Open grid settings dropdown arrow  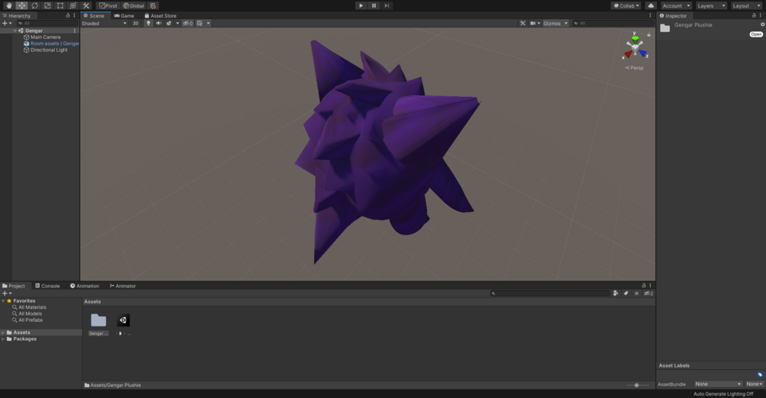tap(208, 23)
